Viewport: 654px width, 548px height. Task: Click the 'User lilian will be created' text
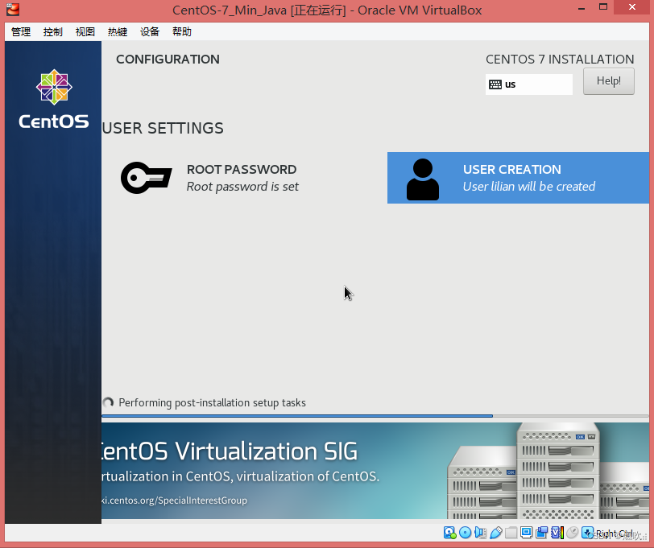(x=529, y=187)
